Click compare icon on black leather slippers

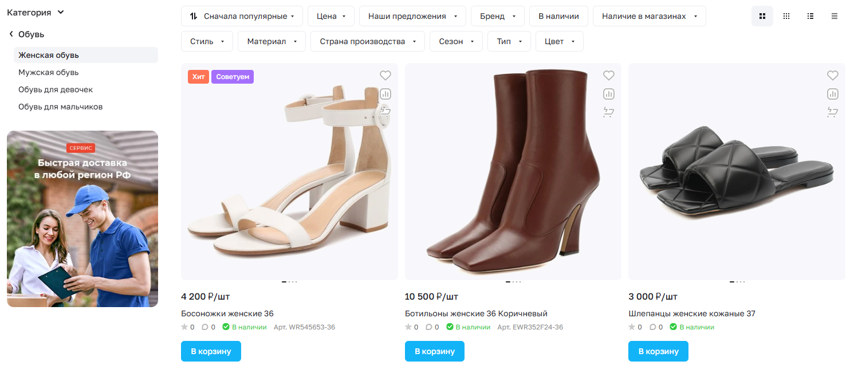click(x=832, y=94)
